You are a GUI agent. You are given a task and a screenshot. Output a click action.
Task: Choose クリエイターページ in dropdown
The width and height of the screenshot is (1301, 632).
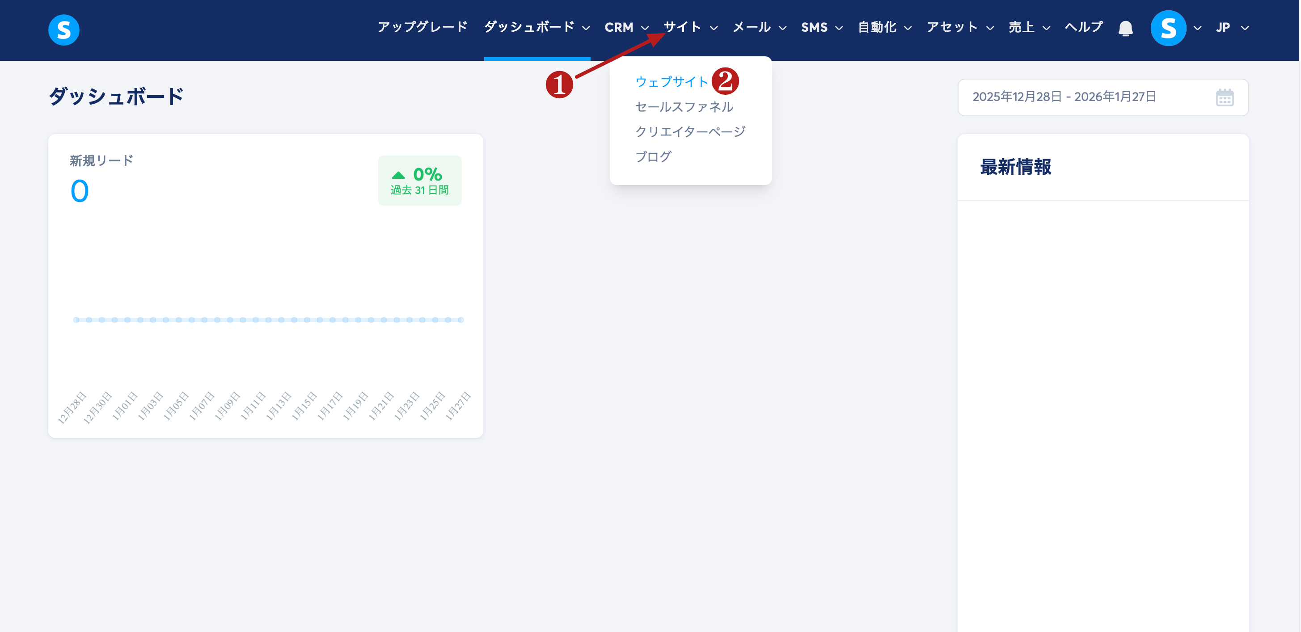690,131
